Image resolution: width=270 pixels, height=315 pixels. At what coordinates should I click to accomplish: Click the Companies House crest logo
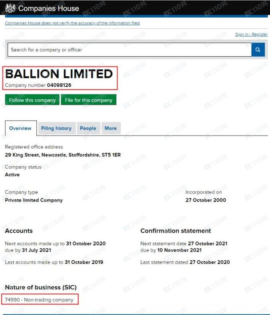tap(10, 8)
